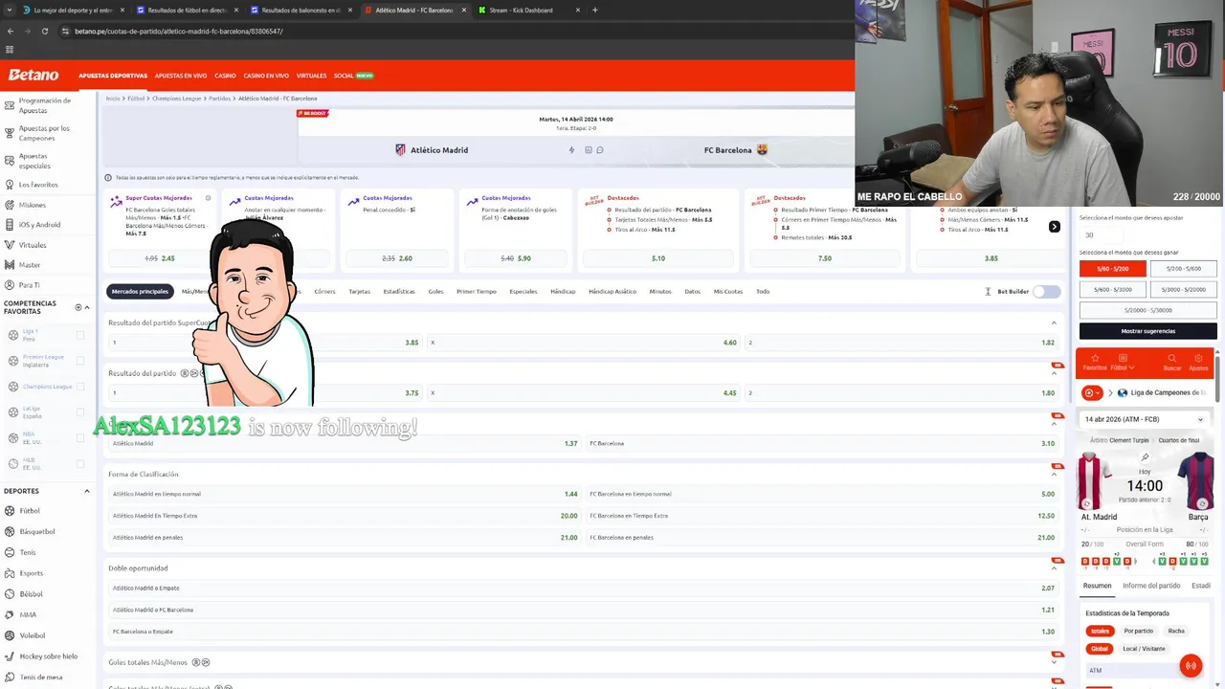Open a new browser tab
Screen dimensions: 1225x689
click(594, 10)
